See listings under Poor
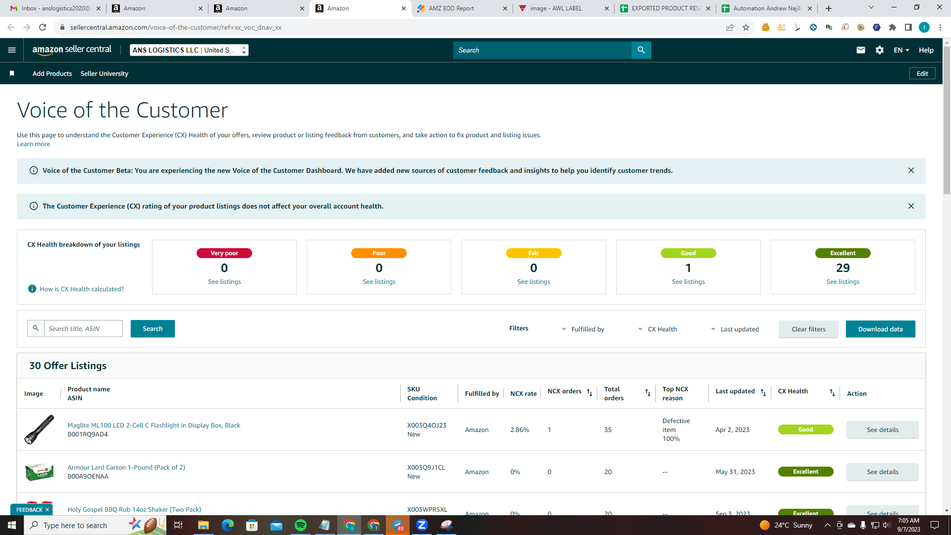The width and height of the screenshot is (951, 535). click(379, 281)
